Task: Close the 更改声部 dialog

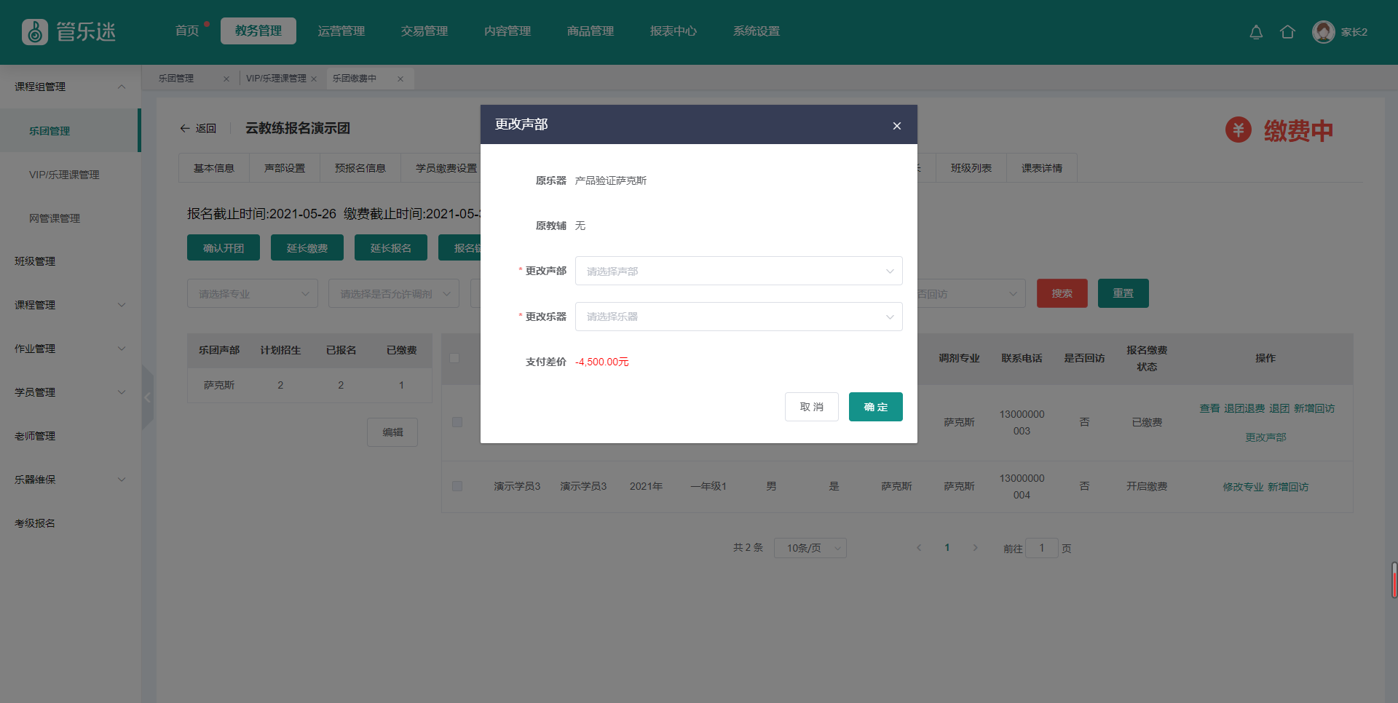Action: tap(897, 126)
